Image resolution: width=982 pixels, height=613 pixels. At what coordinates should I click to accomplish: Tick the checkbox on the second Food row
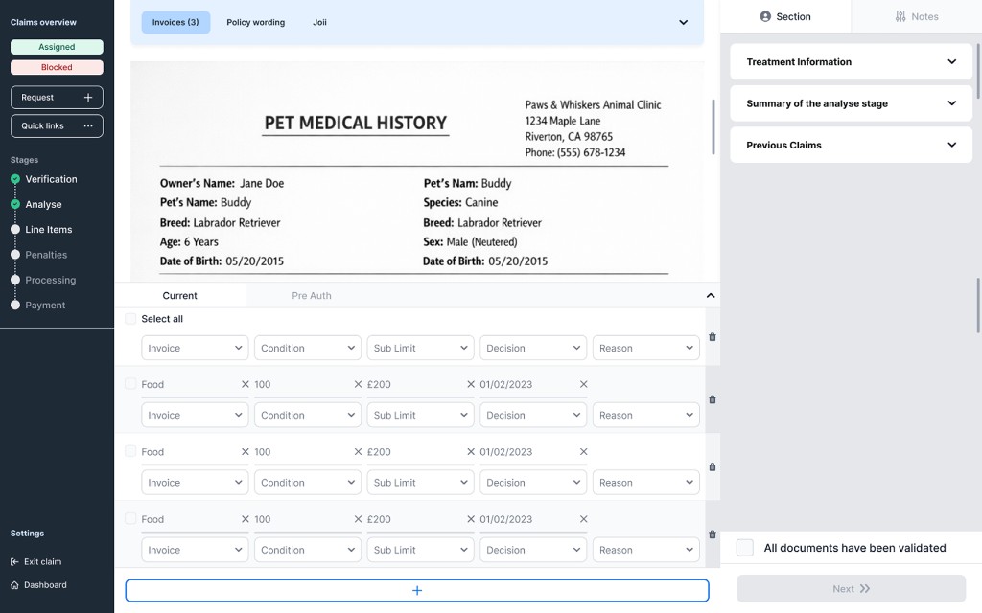coord(130,451)
